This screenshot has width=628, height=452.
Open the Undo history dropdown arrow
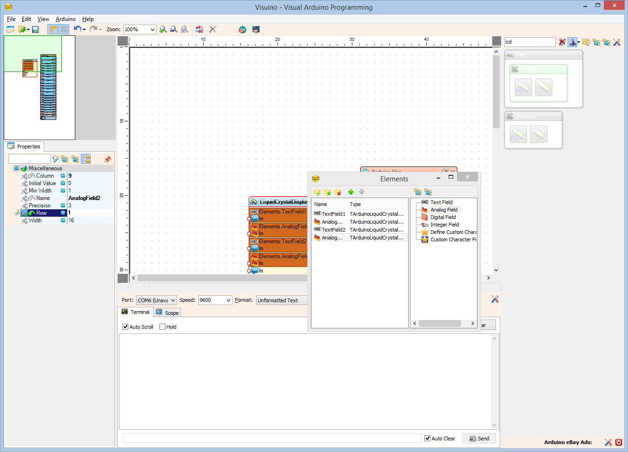tap(84, 29)
